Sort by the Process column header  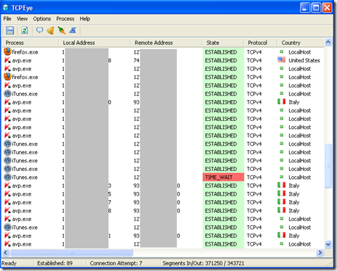tap(30, 43)
